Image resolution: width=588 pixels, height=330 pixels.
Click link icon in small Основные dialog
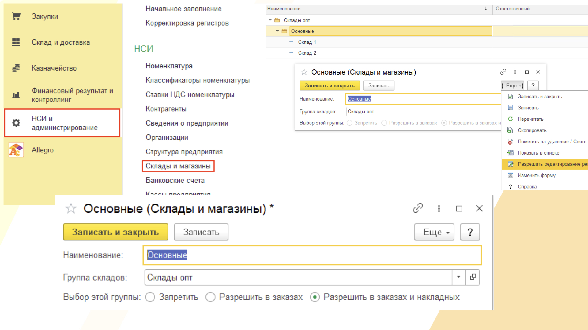click(x=503, y=72)
